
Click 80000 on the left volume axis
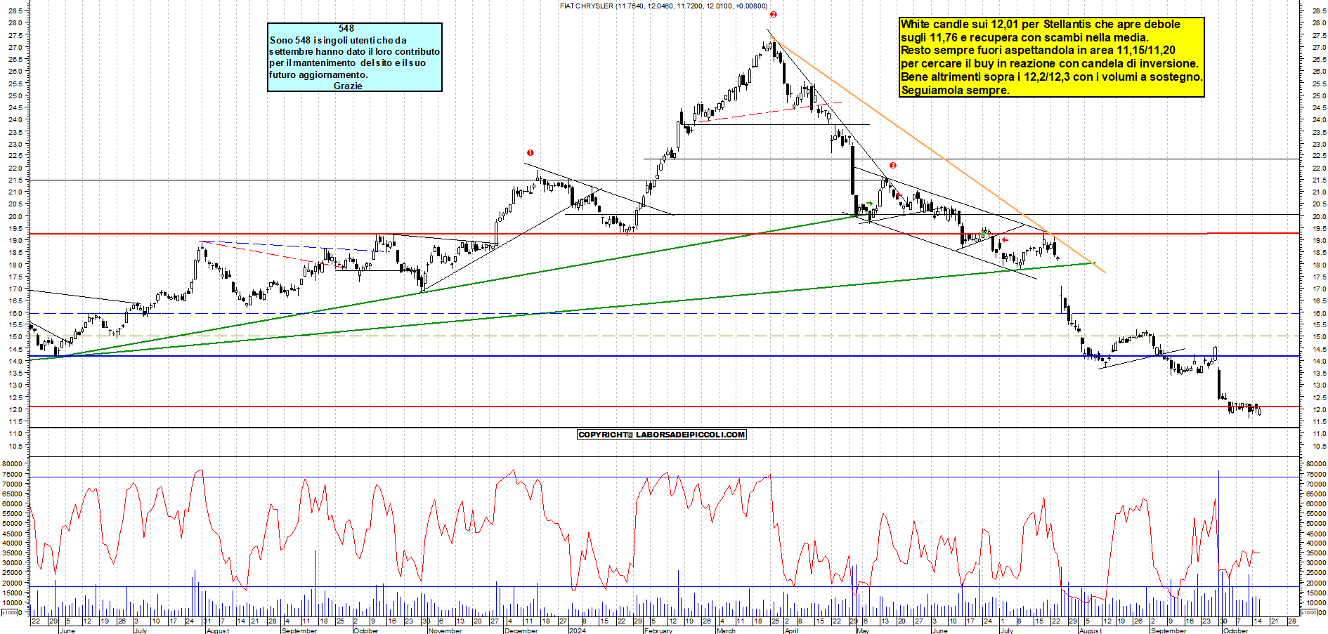point(13,463)
